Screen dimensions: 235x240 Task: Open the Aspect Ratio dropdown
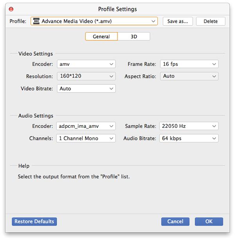click(214, 76)
